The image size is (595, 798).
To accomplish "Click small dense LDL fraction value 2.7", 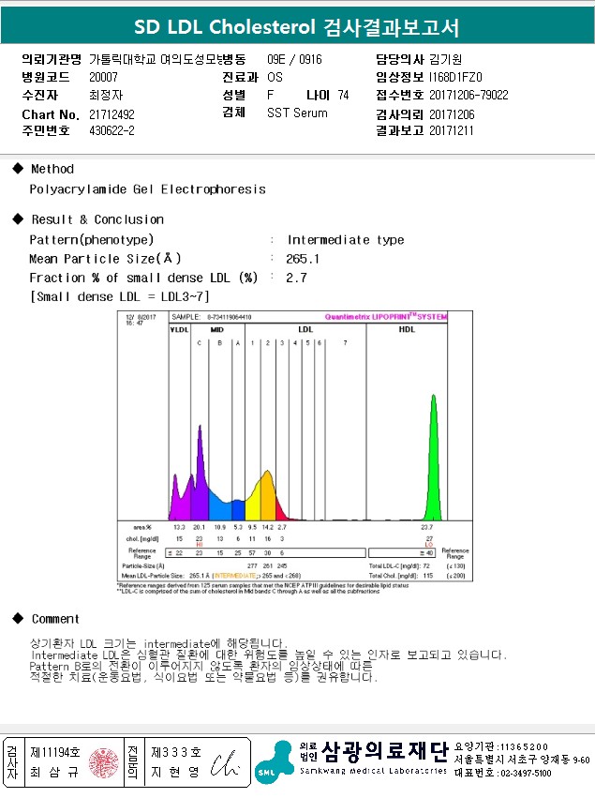I will 296,278.
